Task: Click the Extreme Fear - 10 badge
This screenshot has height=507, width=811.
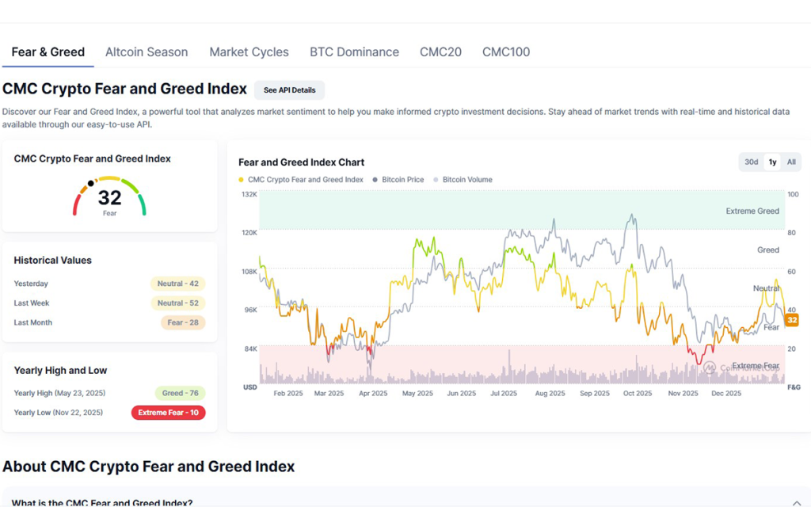Action: tap(168, 413)
